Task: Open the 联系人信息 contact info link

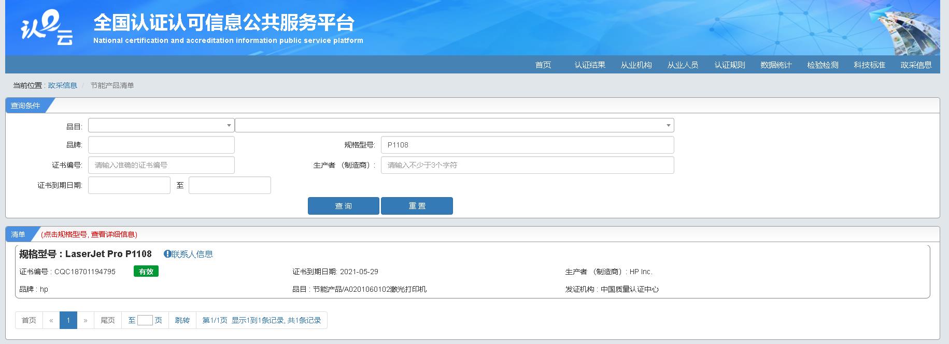Action: click(192, 254)
